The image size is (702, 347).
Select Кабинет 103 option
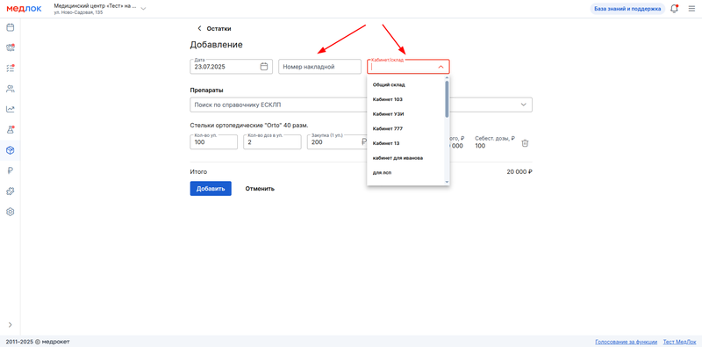[405, 99]
